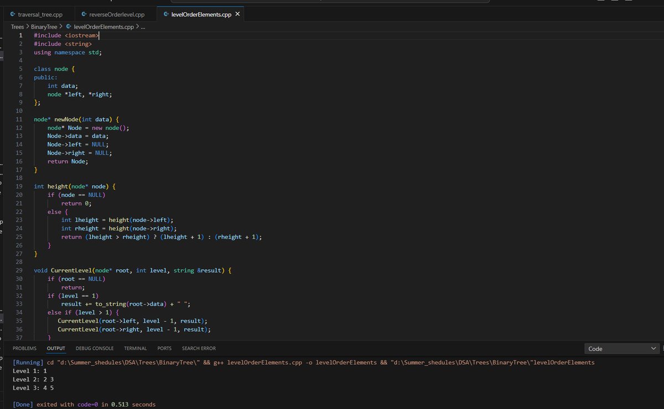Close the levelOrderElements.cpp tab
The image size is (664, 409).
(x=238, y=14)
